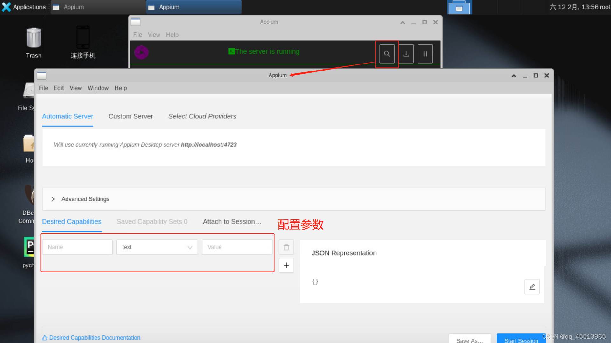Screen dimensions: 611x343
Task: Click the pencil edit JSON icon
Action: coord(532,287)
